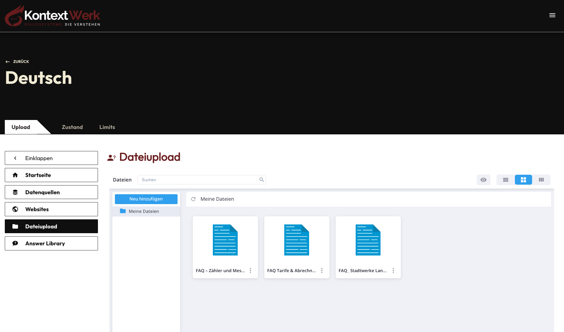The width and height of the screenshot is (564, 332).
Task: Click the Startseite home icon
Action: 15,175
